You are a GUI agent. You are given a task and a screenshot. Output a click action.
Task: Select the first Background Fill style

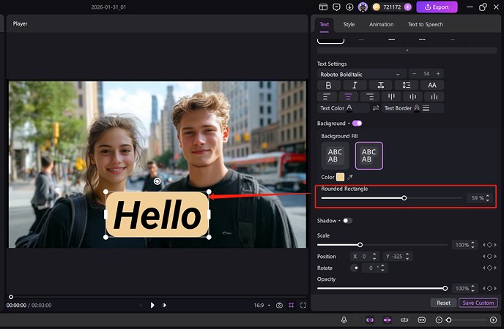click(x=335, y=156)
